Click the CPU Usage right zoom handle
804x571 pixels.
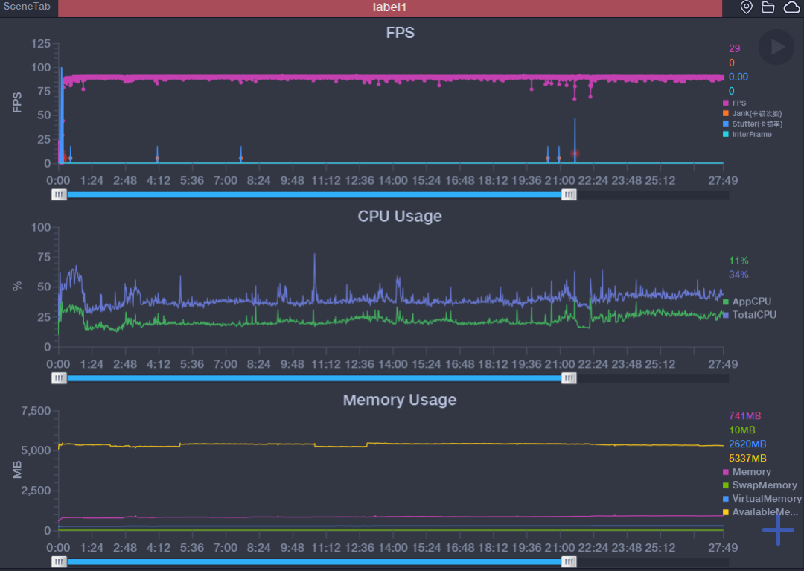[x=569, y=378]
